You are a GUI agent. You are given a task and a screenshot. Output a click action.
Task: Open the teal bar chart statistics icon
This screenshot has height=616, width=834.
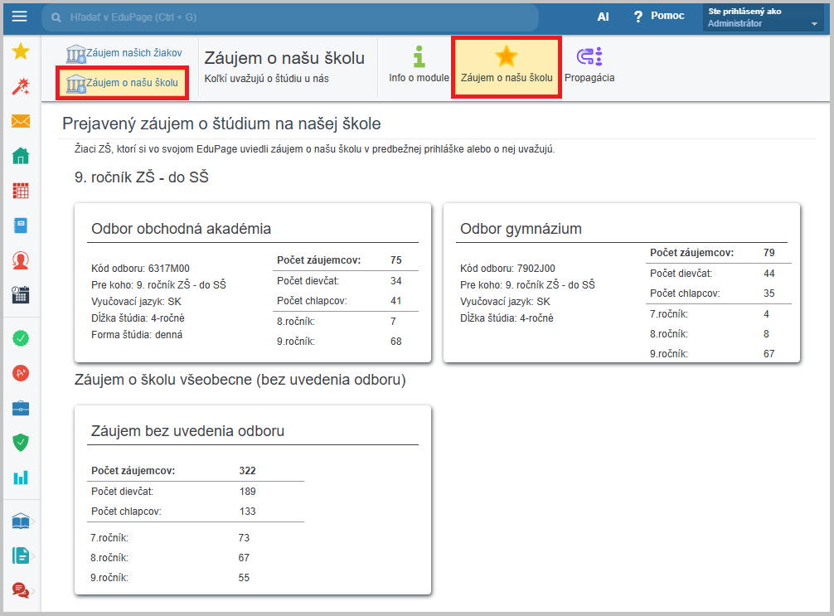tap(21, 478)
